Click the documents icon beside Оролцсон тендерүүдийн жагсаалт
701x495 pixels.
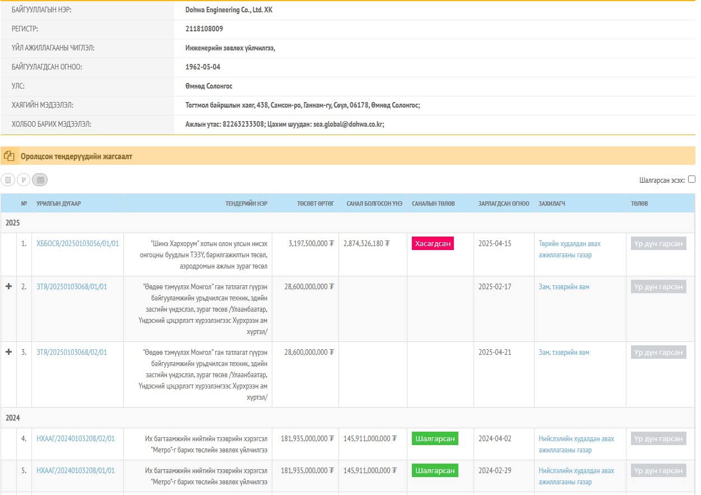(9, 156)
